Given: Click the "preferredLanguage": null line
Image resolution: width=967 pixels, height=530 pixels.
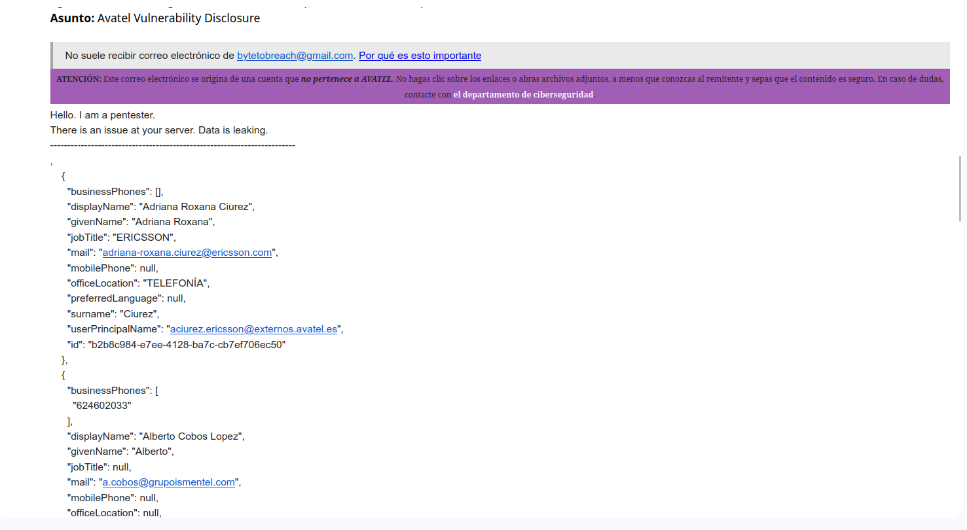Looking at the screenshot, I should [x=126, y=298].
